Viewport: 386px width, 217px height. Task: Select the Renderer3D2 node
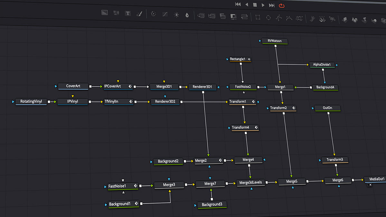point(165,102)
